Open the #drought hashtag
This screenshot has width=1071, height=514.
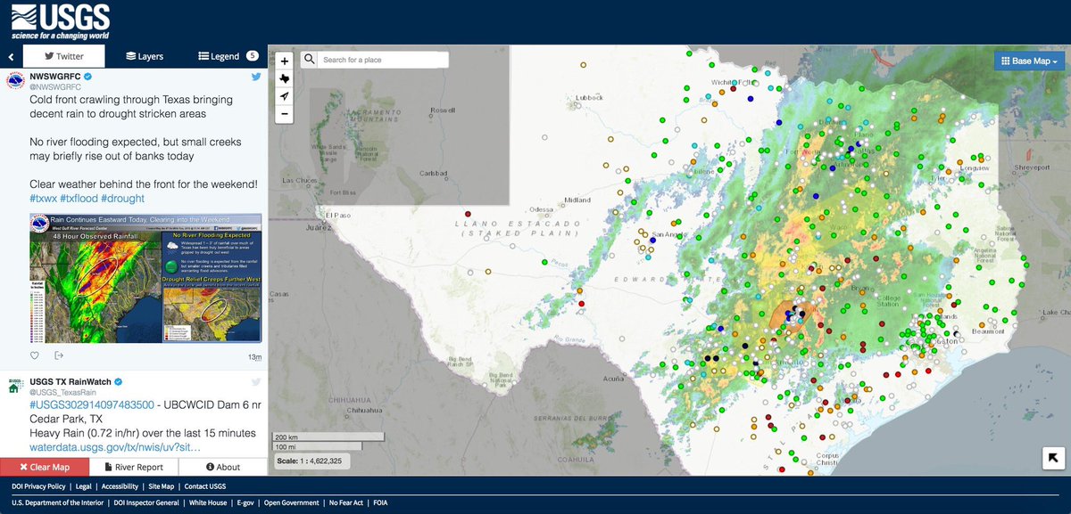[123, 198]
